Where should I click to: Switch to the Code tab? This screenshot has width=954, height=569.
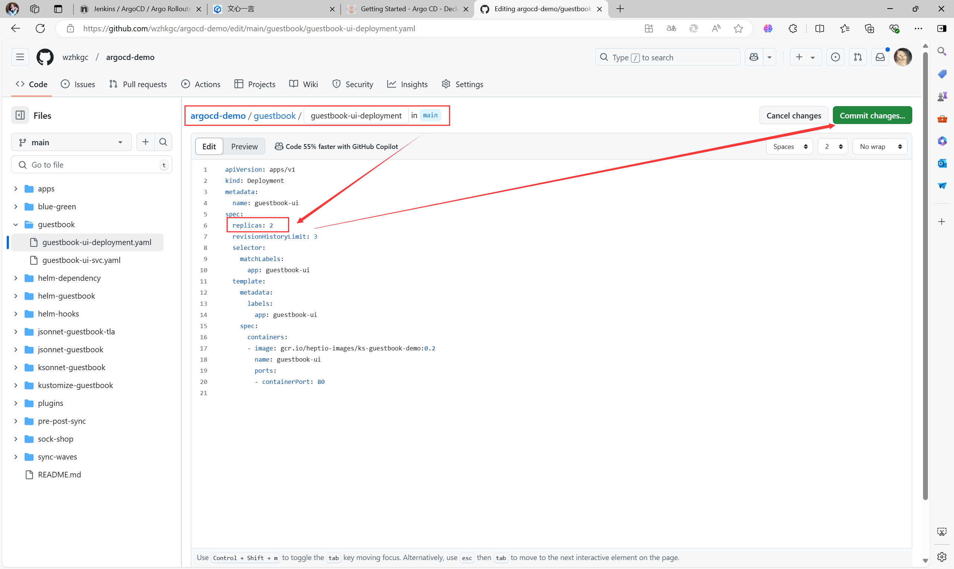tap(31, 84)
